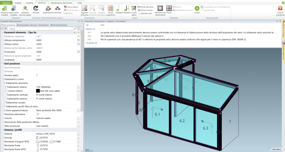The width and height of the screenshot is (285, 152).
Task: Click Cancella tutti in Aiuto group
Action: [145, 13]
